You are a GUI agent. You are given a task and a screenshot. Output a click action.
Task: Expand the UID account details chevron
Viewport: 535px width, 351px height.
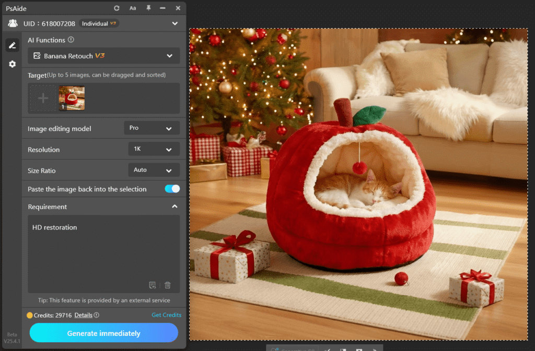point(175,23)
